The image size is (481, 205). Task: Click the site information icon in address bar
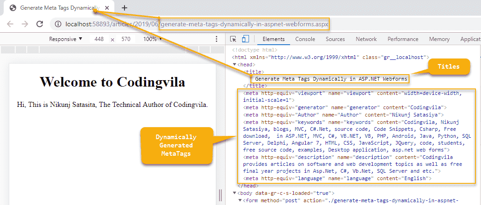point(58,24)
